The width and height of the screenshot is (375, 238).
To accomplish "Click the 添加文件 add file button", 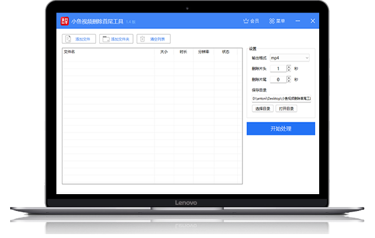I will tap(79, 39).
